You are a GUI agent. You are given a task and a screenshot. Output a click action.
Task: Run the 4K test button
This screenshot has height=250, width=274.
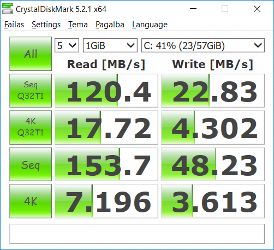pos(31,201)
